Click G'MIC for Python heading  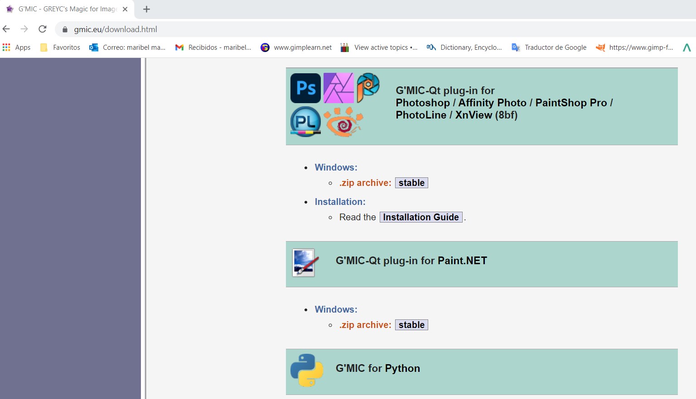378,368
